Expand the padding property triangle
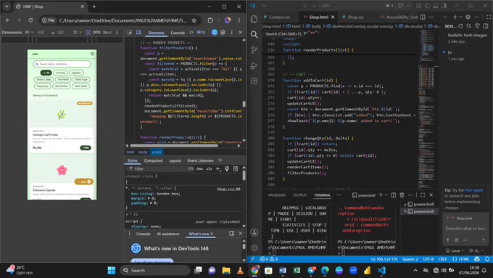This screenshot has width=493, height=278. pyautogui.click(x=152, y=203)
